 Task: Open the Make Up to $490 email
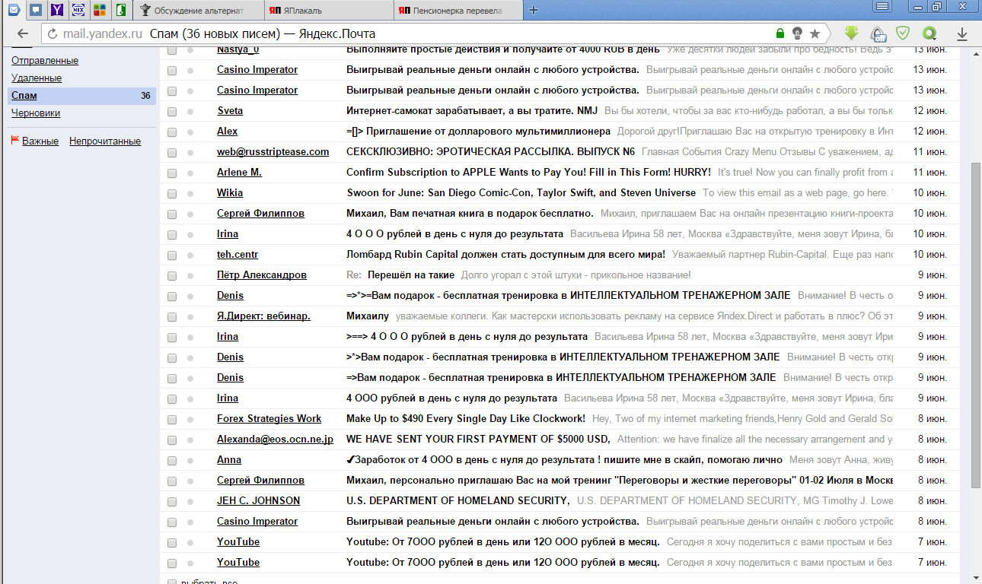(x=466, y=419)
